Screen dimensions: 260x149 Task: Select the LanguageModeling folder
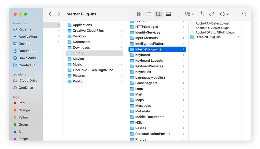(x=157, y=77)
